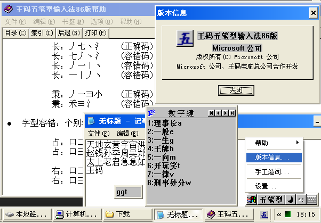Select candidate 8:刑事处分w
Screen dimensions: 321x223
tap(169, 183)
